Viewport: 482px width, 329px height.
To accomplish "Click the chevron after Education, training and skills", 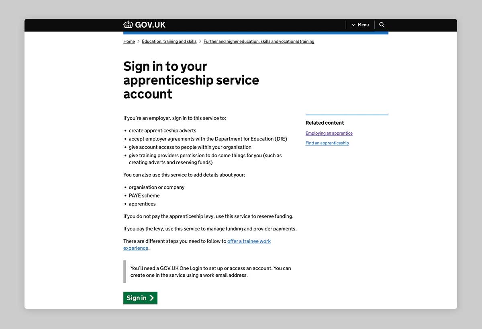I will tap(200, 41).
